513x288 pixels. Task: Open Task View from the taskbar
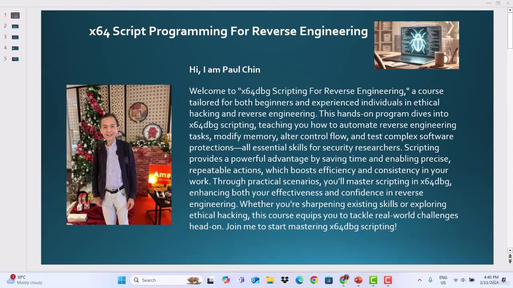pos(210,280)
